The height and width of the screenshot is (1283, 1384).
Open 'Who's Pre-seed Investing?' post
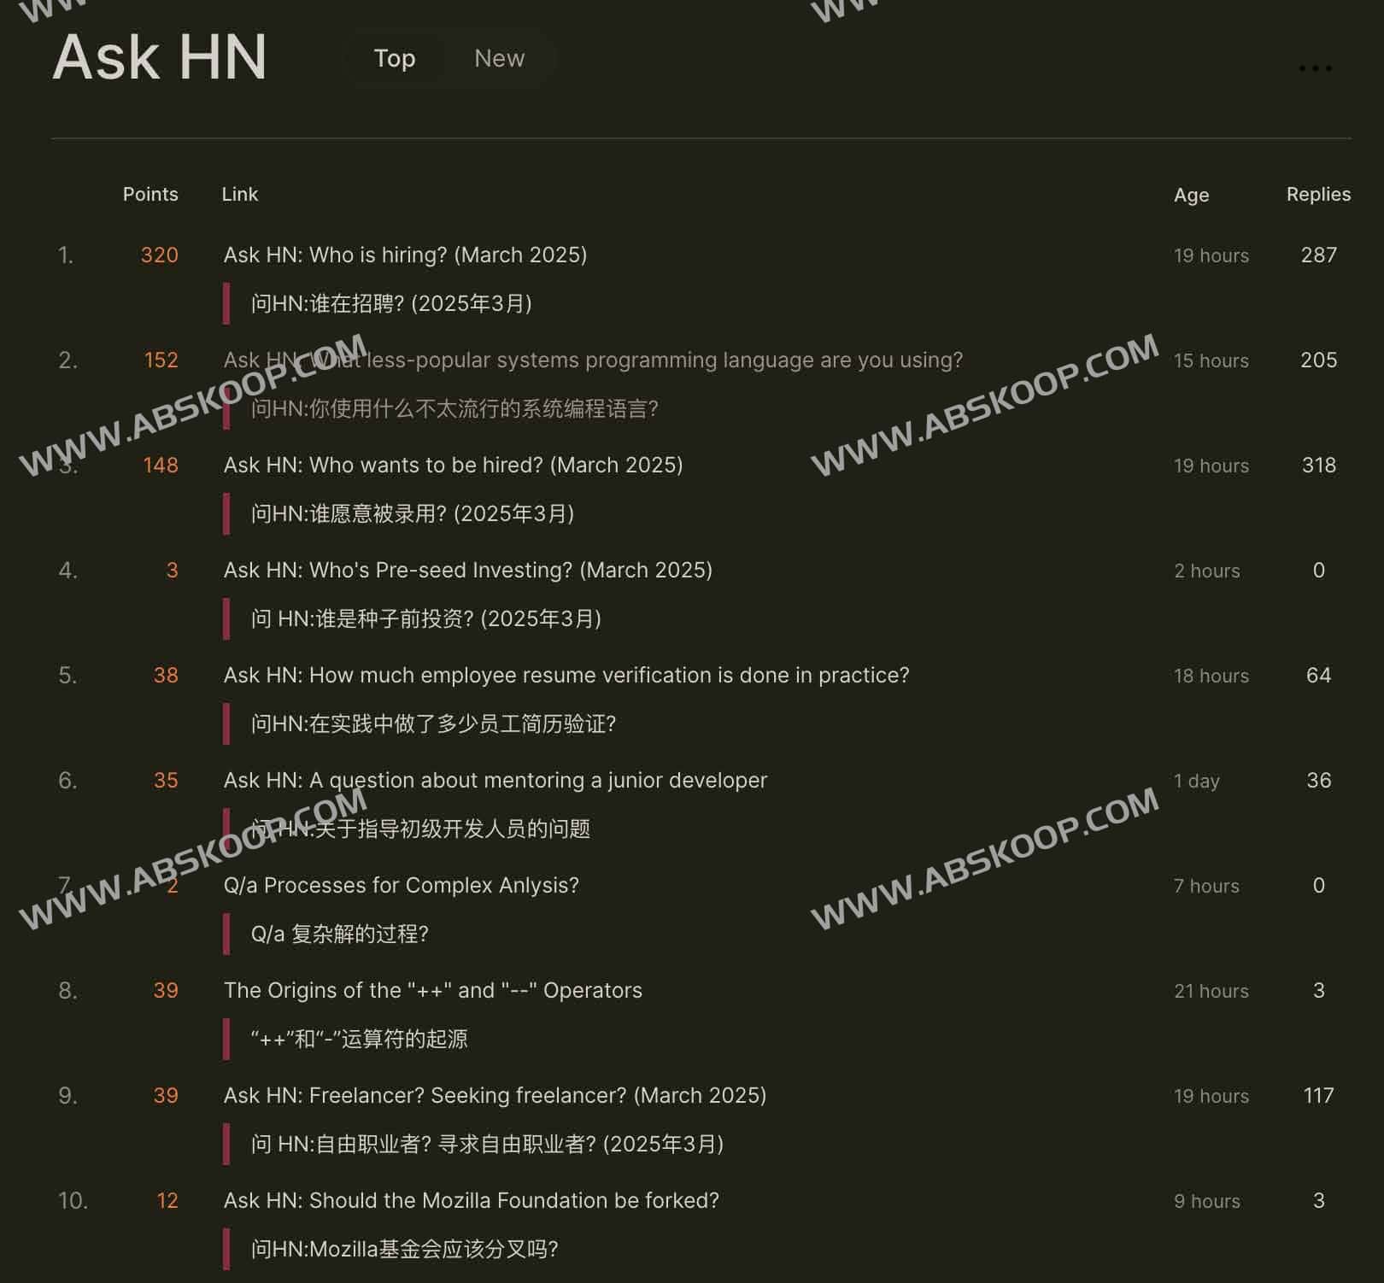pyautogui.click(x=467, y=570)
